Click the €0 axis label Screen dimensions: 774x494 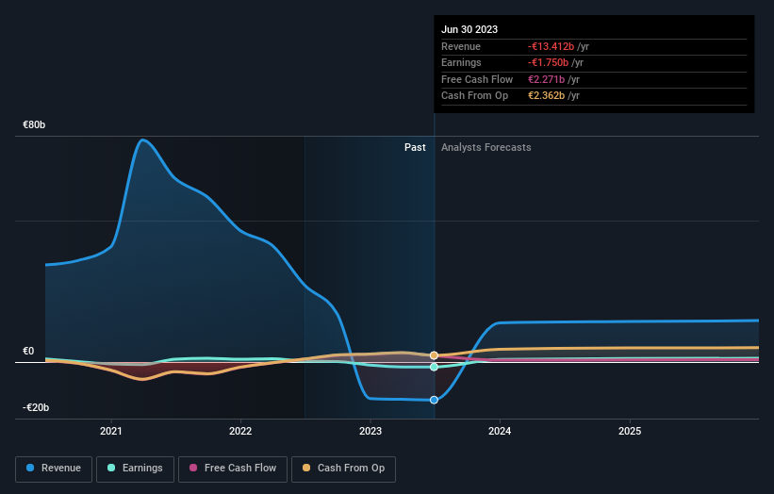coord(28,351)
